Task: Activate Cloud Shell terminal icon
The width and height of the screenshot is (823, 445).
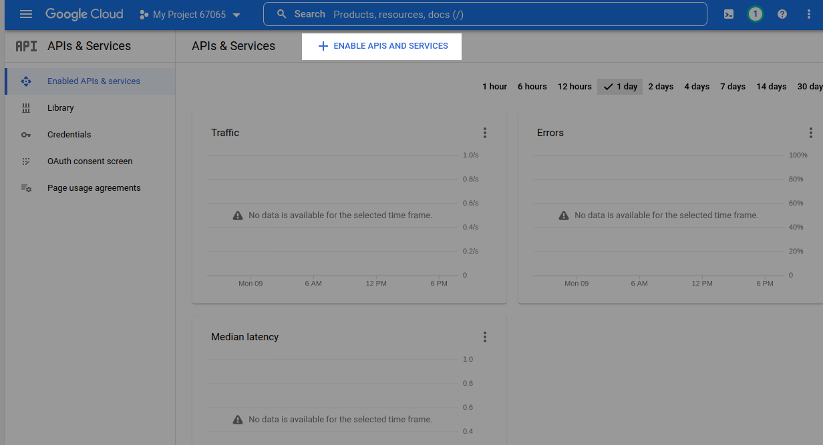Action: [729, 14]
